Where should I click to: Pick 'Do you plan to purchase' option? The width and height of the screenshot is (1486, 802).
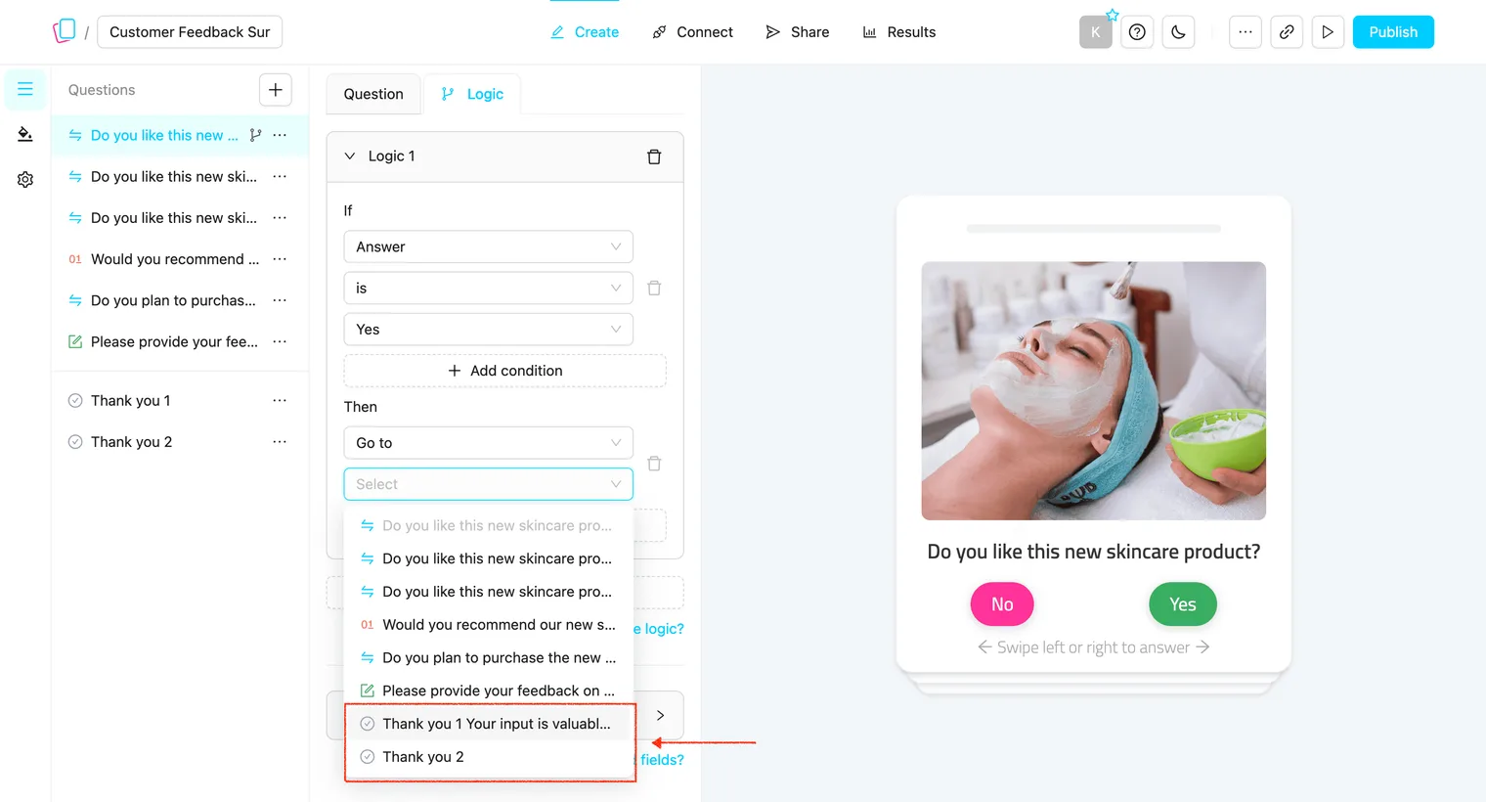coord(489,657)
